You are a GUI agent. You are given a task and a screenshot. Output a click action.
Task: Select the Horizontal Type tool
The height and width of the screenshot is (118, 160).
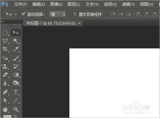point(16,92)
